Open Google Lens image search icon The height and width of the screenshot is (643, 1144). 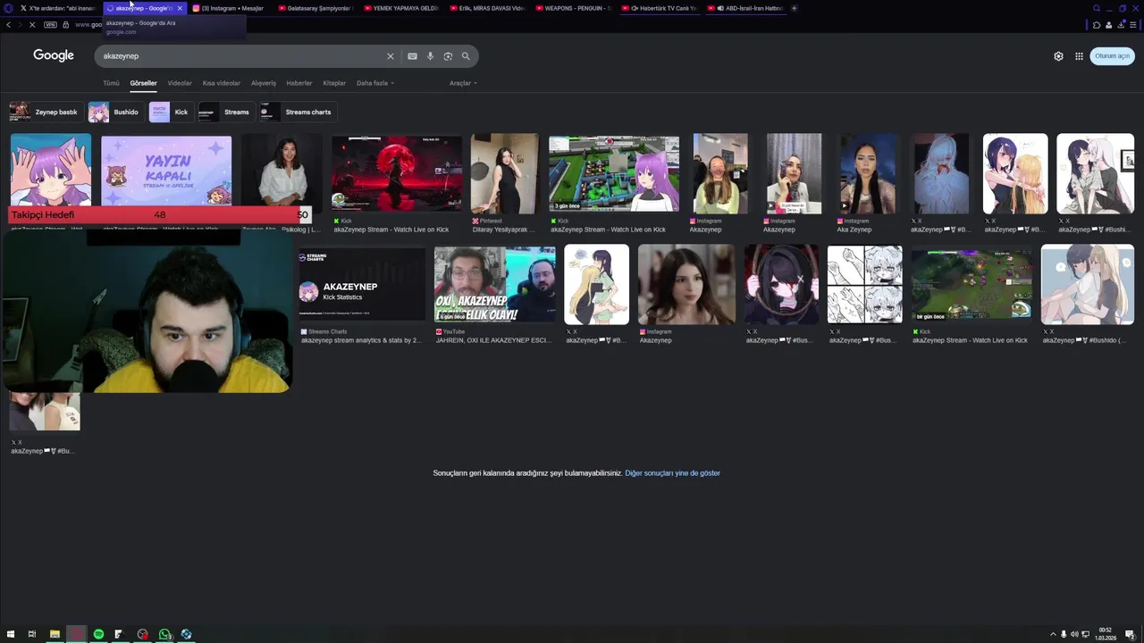click(448, 56)
